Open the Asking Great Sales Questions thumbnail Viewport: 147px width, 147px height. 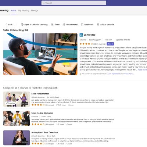(x=17, y=138)
